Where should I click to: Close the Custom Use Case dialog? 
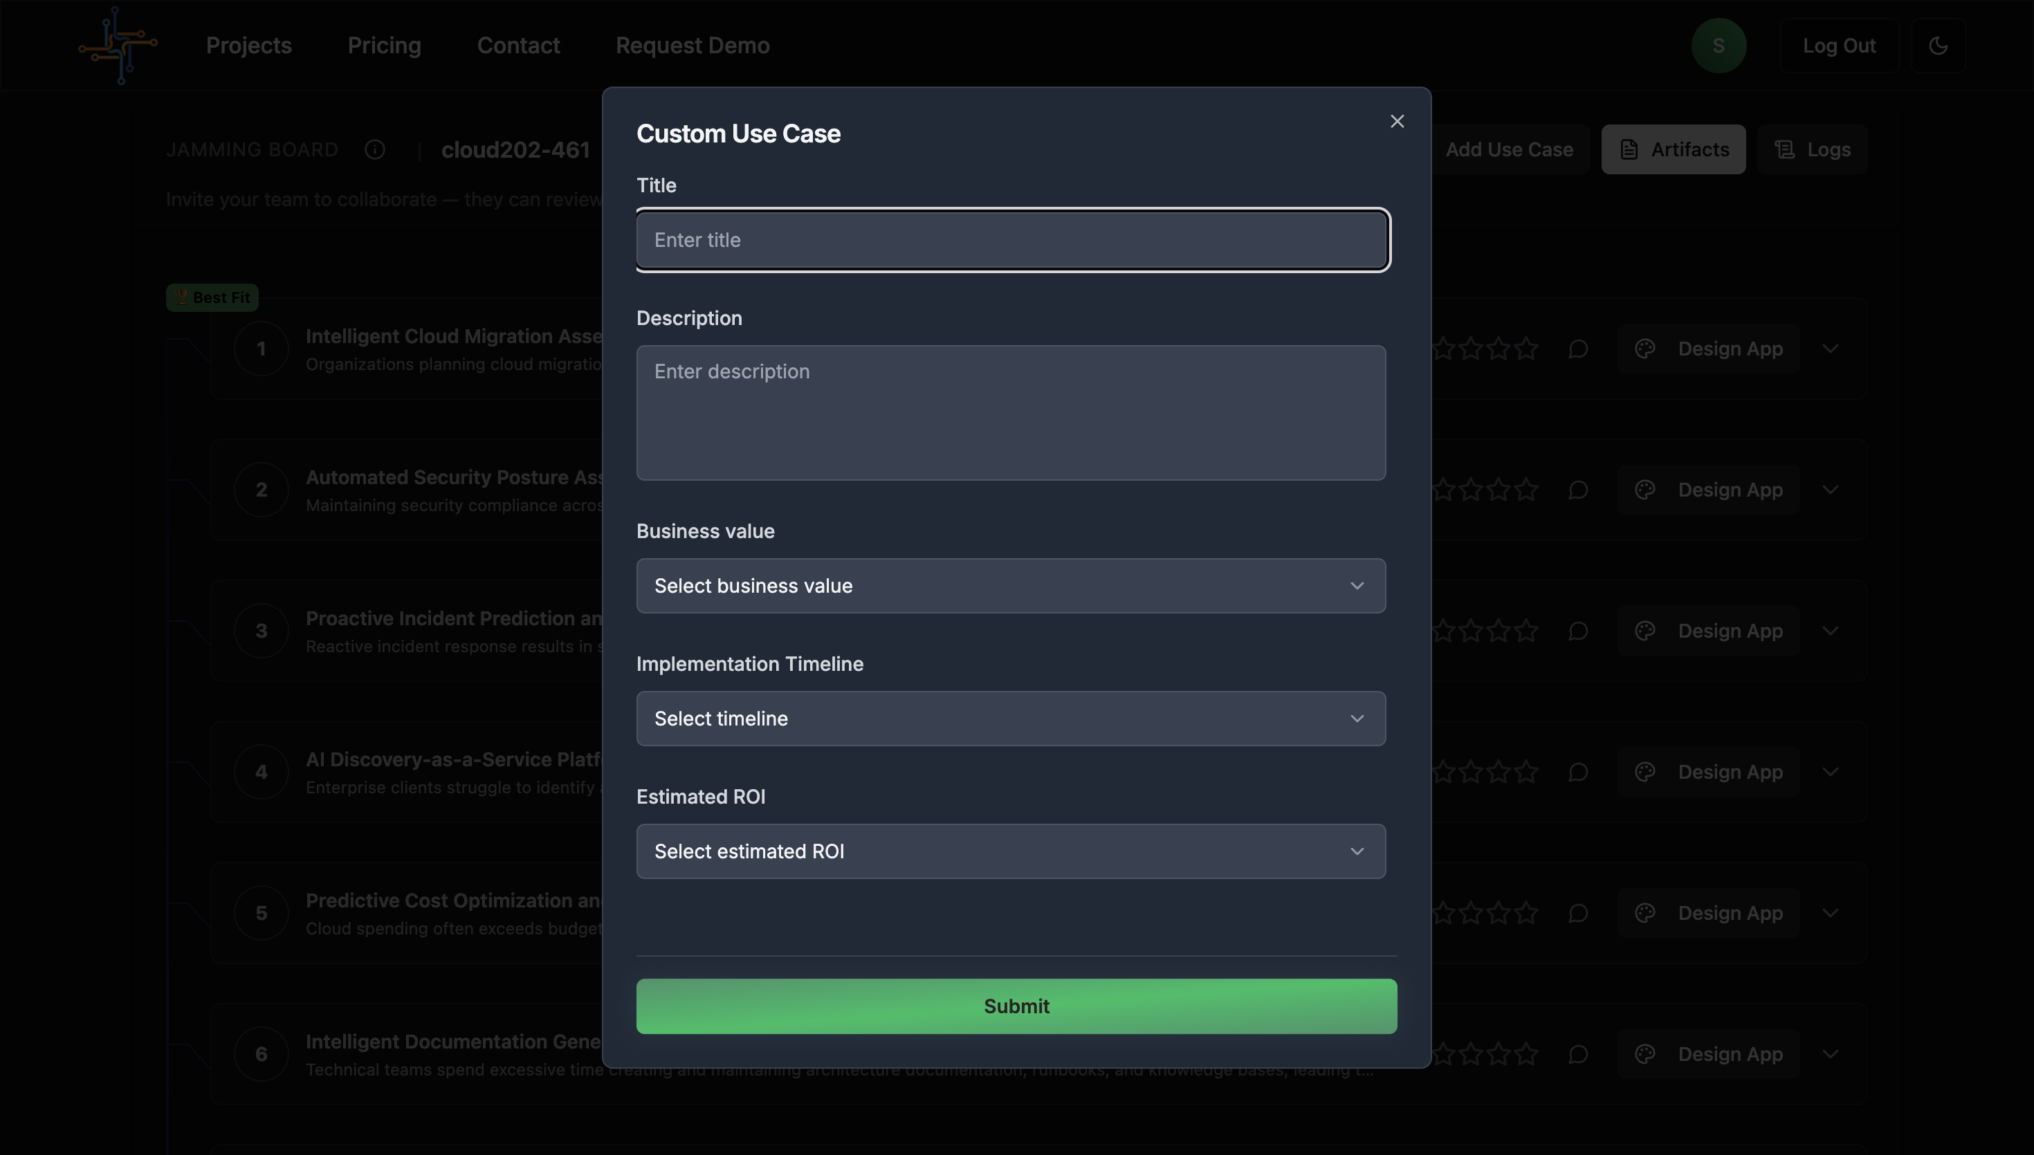tap(1397, 121)
